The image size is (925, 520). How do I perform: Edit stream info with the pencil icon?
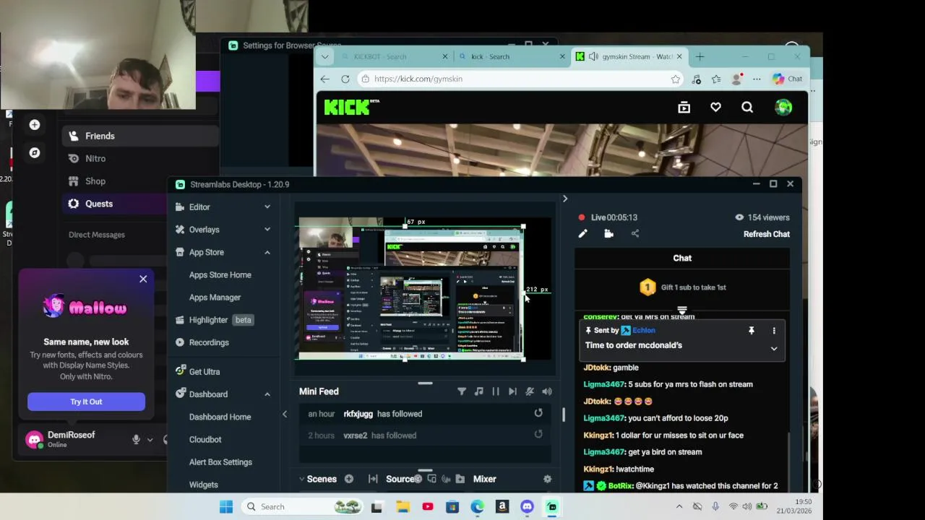tap(582, 234)
